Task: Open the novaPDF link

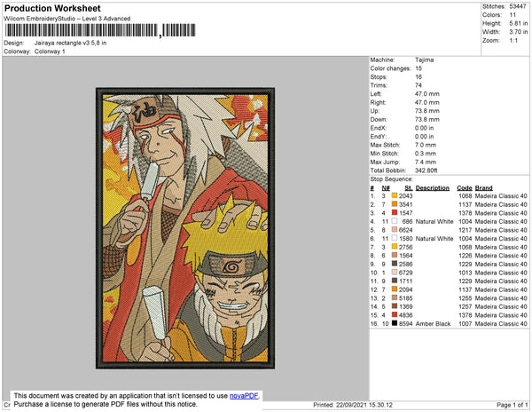Action: point(244,396)
